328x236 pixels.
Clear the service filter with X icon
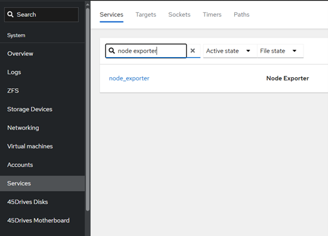tap(193, 51)
